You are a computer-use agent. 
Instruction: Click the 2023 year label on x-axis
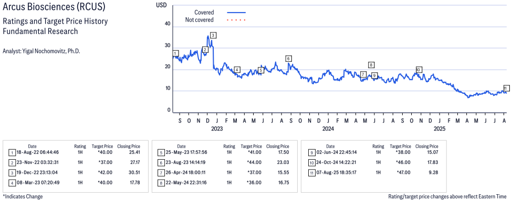(x=217, y=129)
